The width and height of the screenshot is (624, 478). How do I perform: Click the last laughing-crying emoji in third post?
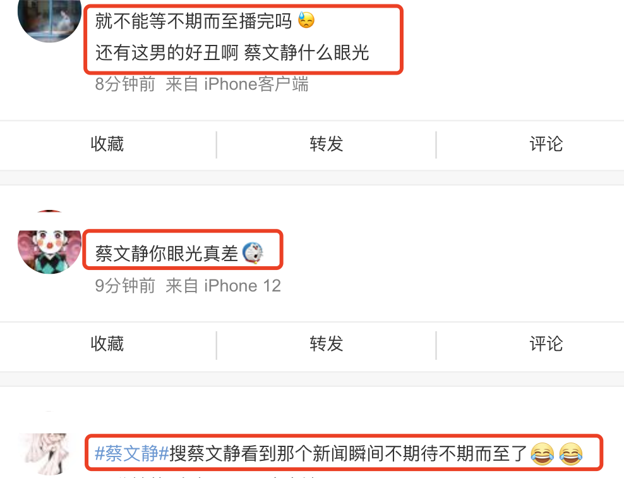coord(571,454)
